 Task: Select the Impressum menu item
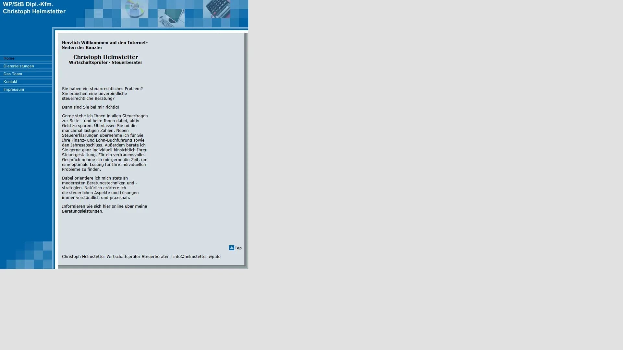14,89
